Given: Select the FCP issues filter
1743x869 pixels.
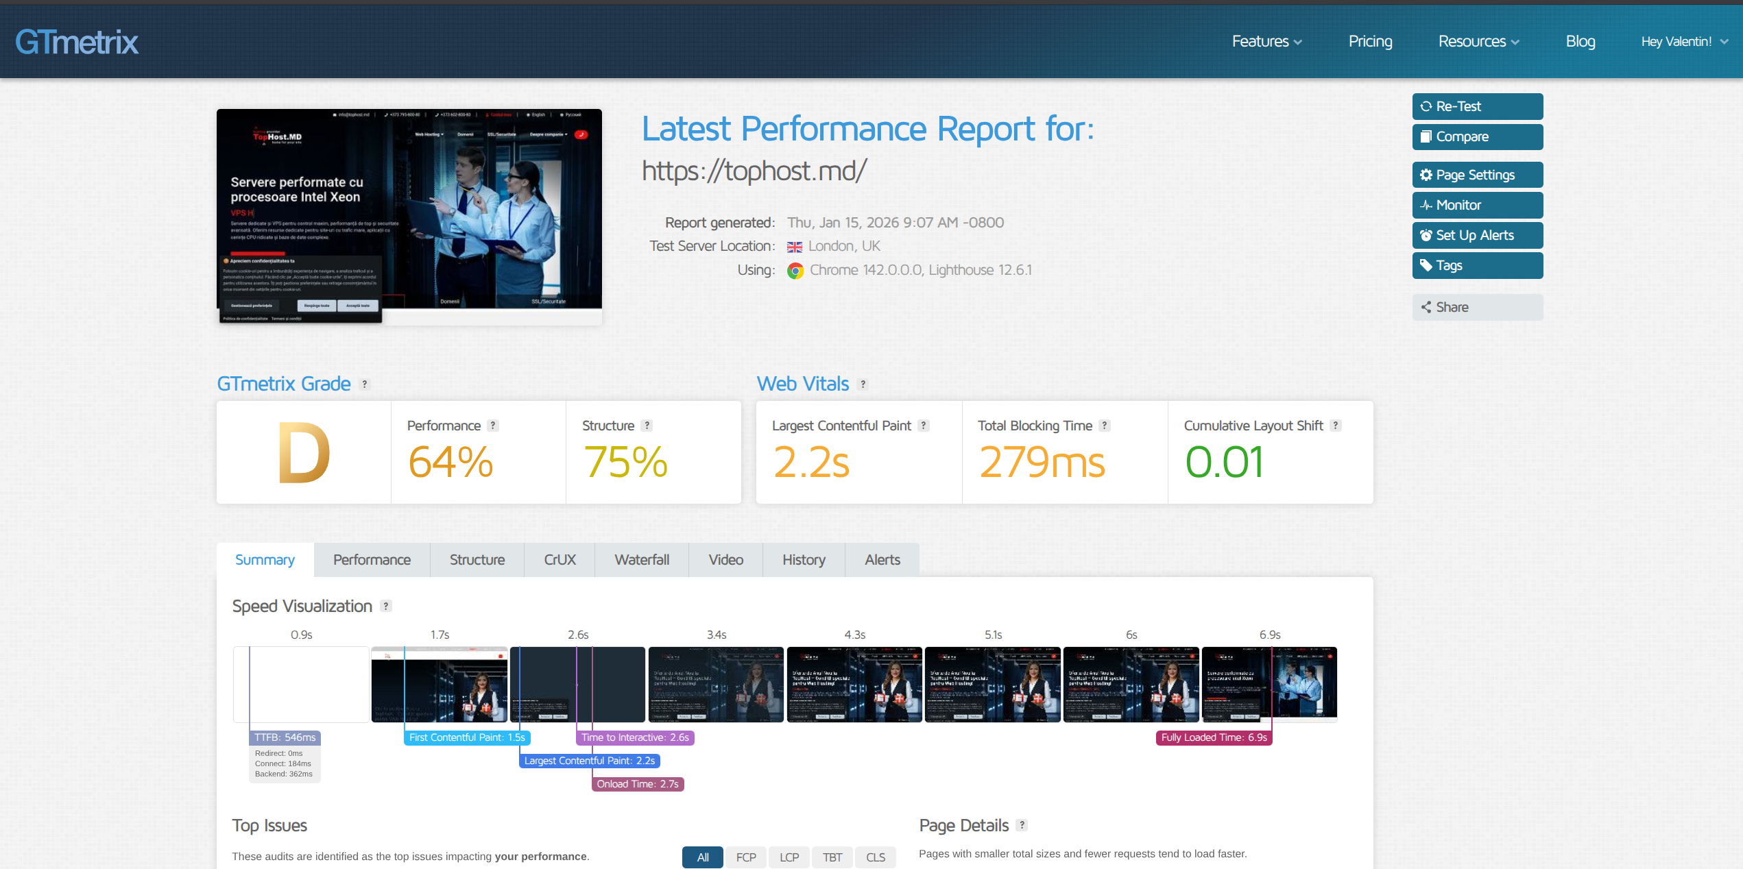Looking at the screenshot, I should click(745, 857).
